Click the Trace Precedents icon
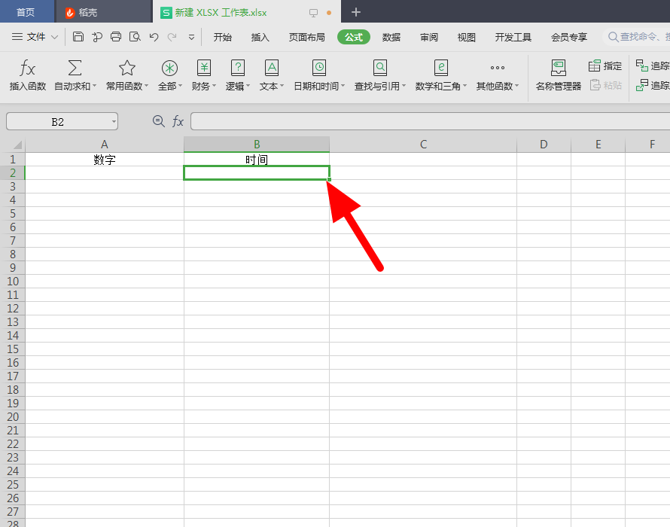Screen dimensions: 670x527 coord(642,65)
